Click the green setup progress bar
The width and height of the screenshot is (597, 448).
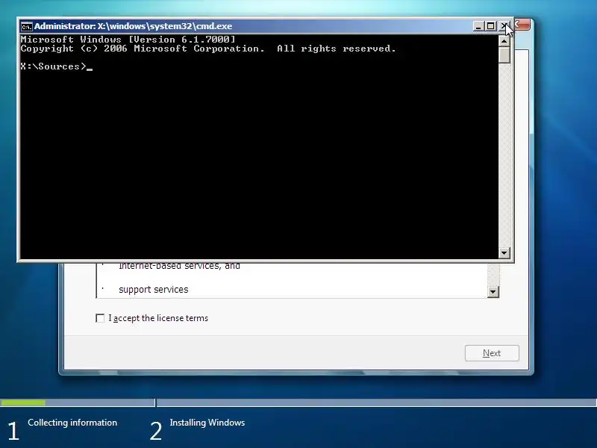coord(23,402)
